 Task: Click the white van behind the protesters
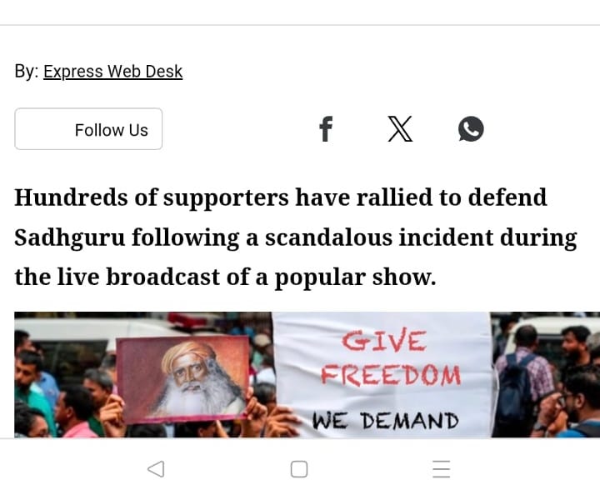(96, 337)
